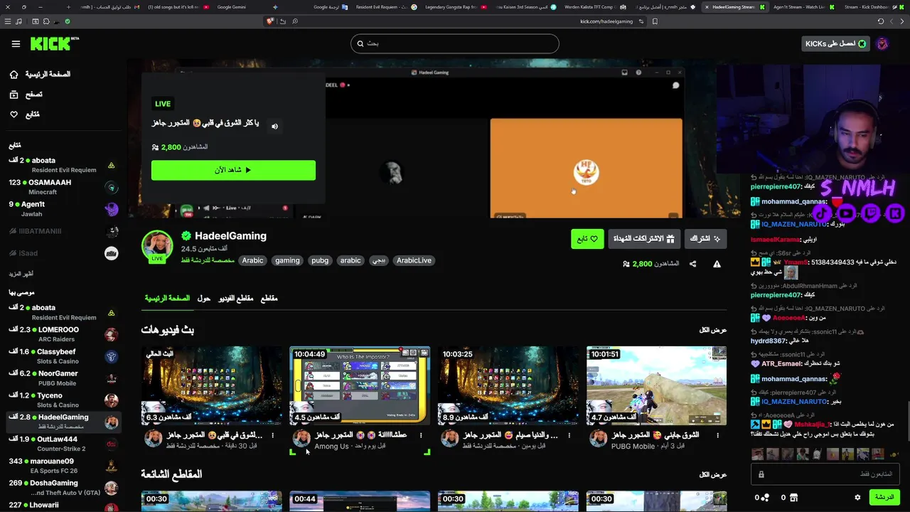Switch to the video clips (مقاطع الفيديو) tab
The image size is (910, 512).
[x=235, y=298]
